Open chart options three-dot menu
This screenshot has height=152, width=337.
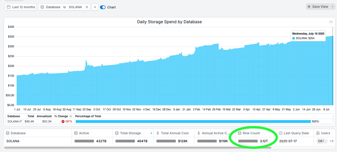[x=331, y=22]
